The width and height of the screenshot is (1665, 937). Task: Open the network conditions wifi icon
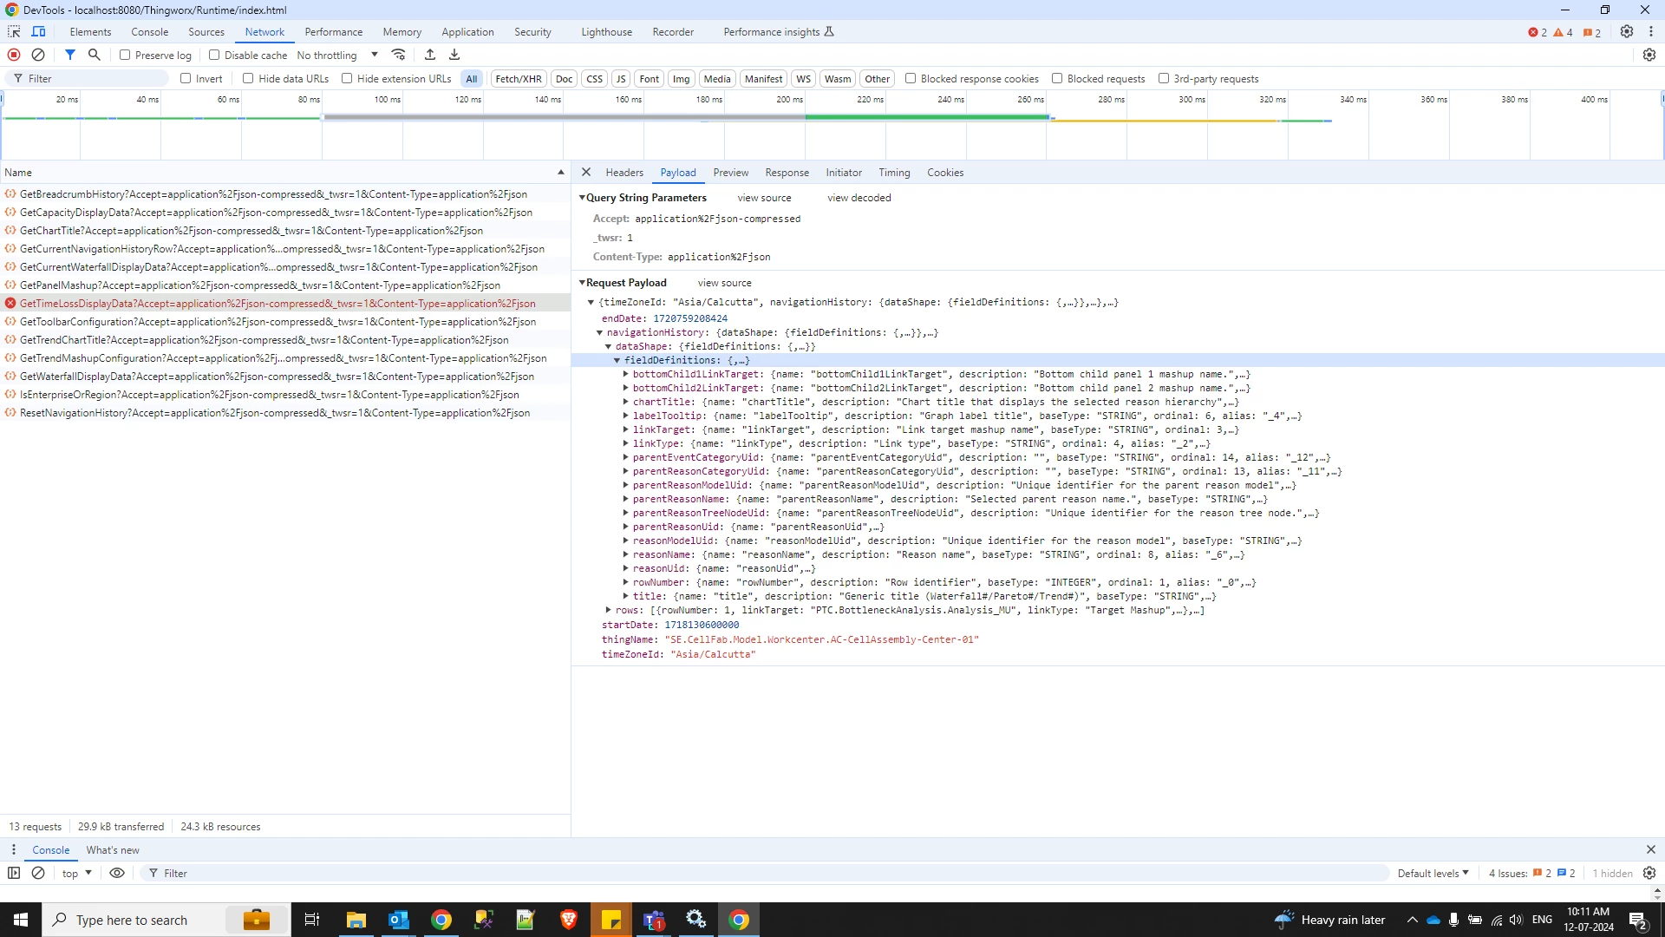[399, 55]
